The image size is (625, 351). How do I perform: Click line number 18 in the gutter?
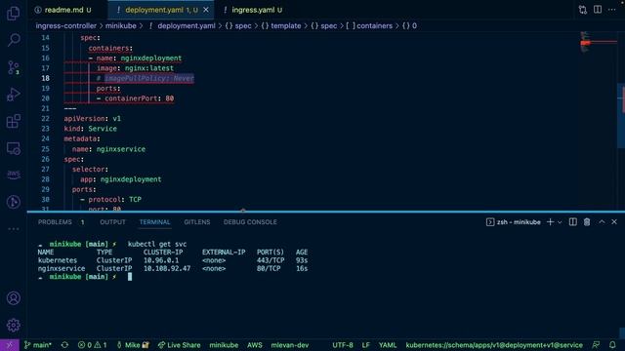pos(45,78)
